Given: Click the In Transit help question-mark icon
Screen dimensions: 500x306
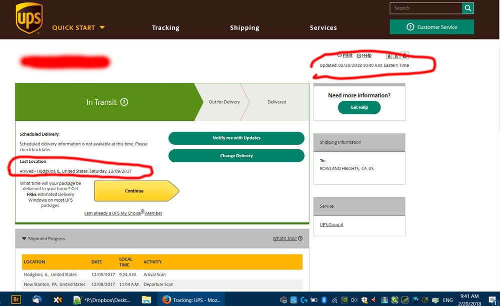Looking at the screenshot, I should click(x=124, y=102).
